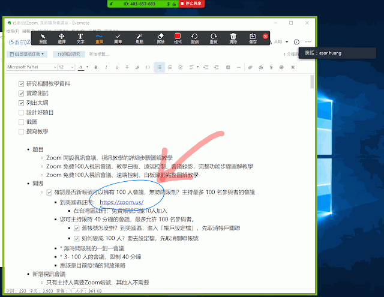384x297 pixels.
Task: Toggle italic formatting
Action: tap(106, 67)
